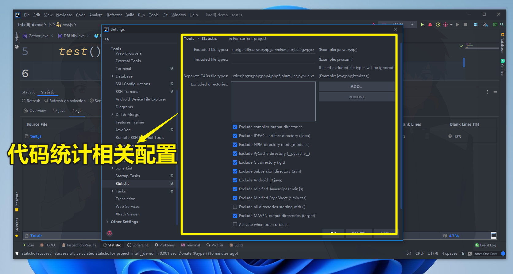Enable Exclude all directories starting with (.)
The height and width of the screenshot is (274, 513).
[x=235, y=207]
